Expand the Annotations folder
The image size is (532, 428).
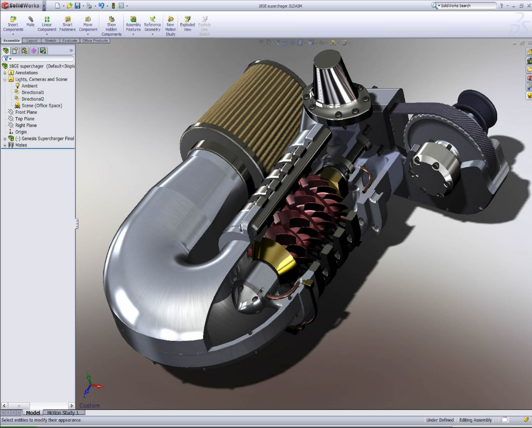pyautogui.click(x=5, y=73)
